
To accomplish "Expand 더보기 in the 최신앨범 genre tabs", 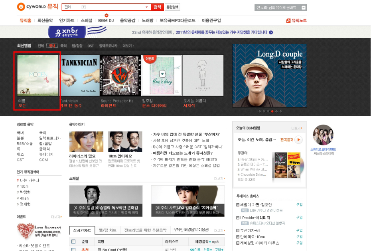I will coord(128,46).
